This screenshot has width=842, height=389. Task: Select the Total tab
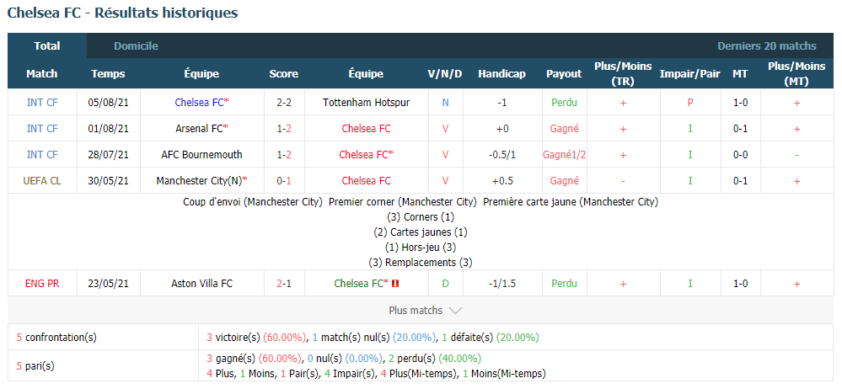47,46
